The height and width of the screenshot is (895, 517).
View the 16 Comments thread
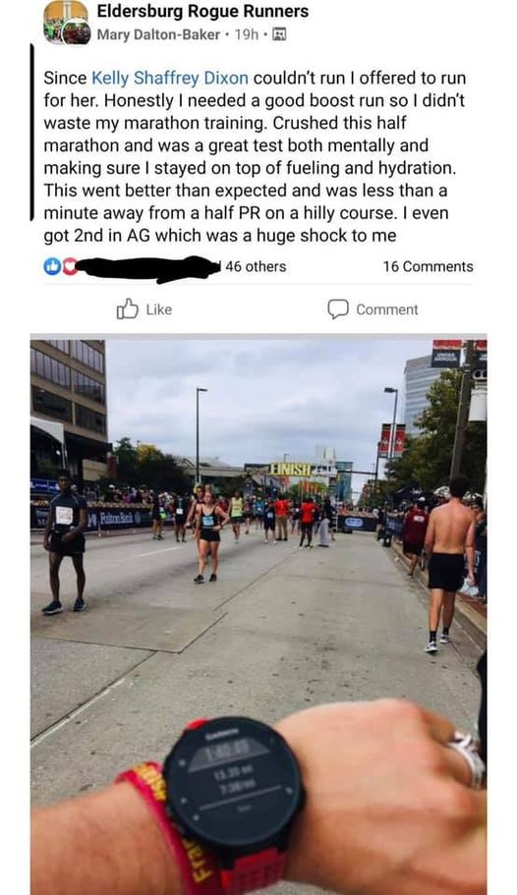click(x=428, y=266)
